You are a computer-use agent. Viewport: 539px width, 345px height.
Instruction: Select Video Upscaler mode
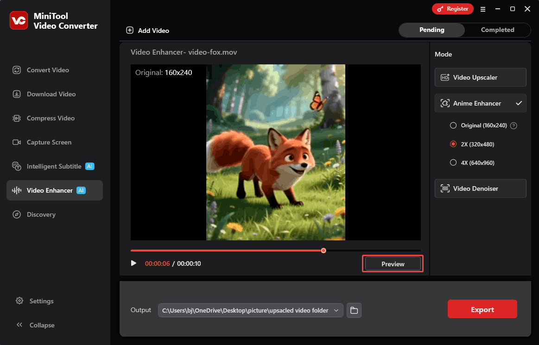coord(480,77)
